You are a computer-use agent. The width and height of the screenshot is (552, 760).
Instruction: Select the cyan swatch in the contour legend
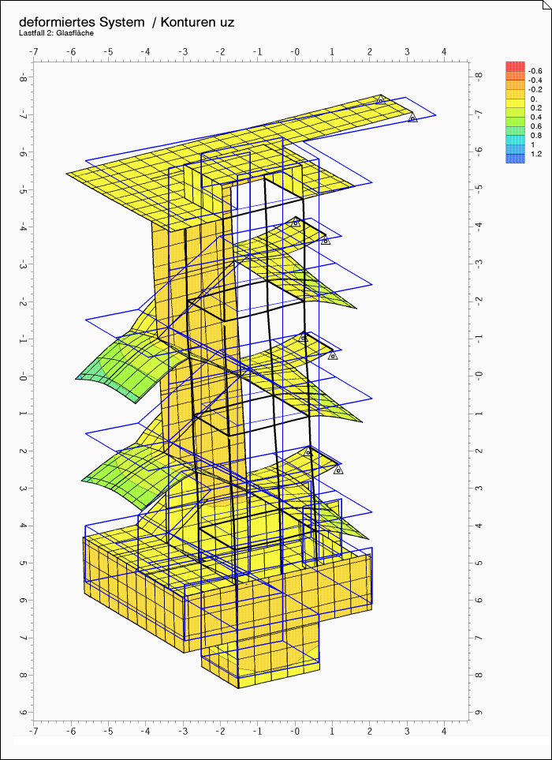(515, 140)
